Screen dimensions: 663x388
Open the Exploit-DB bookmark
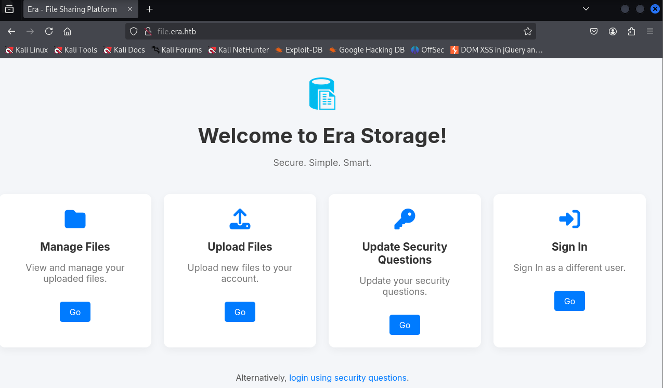click(x=299, y=50)
